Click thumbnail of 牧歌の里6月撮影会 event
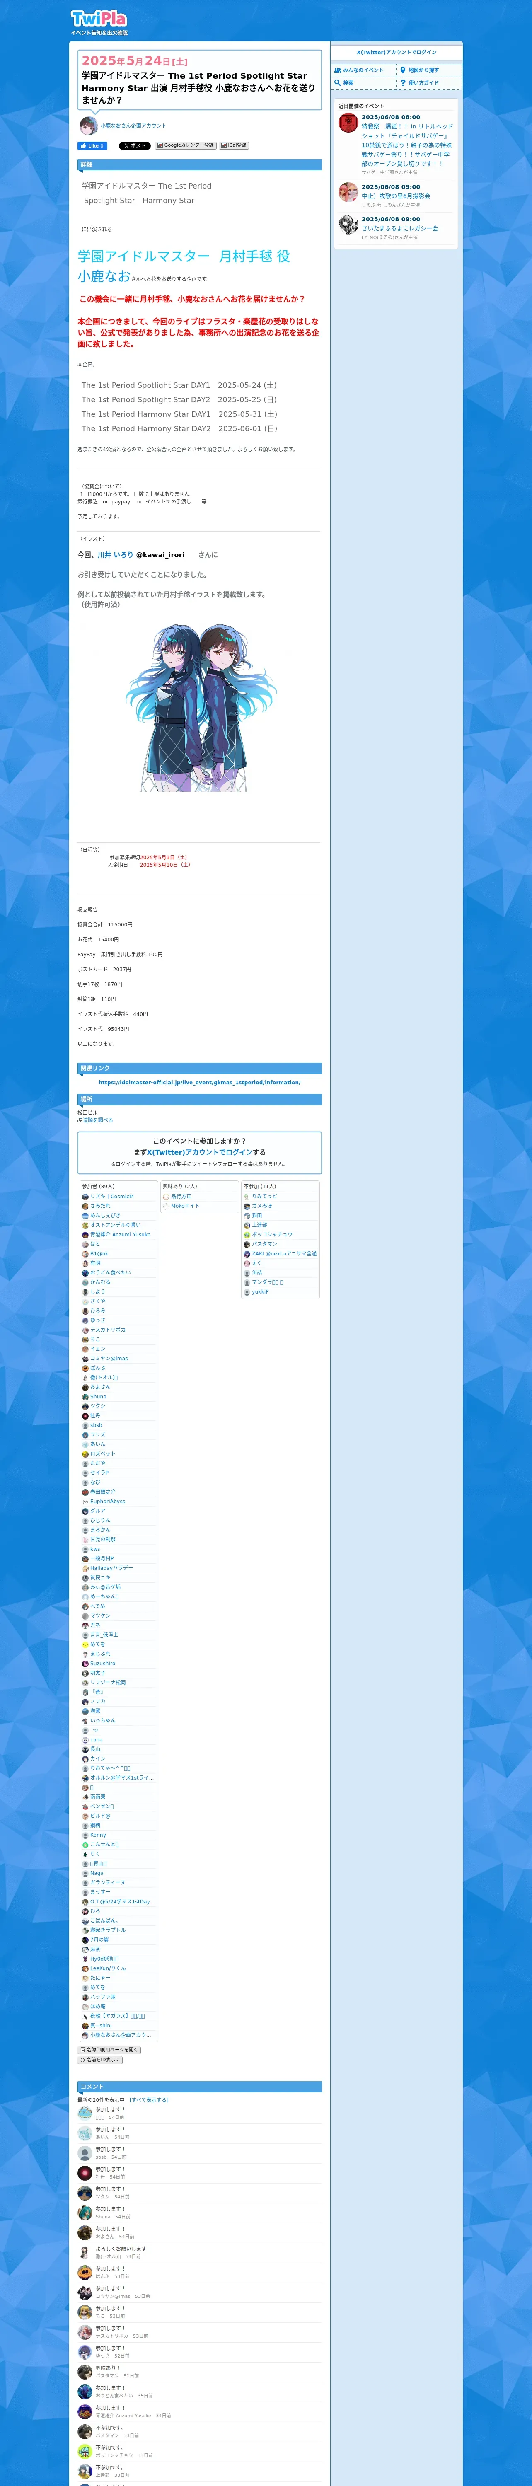 (x=348, y=192)
